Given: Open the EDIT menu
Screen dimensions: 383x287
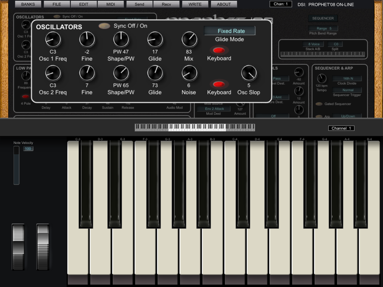Looking at the screenshot, I should 84,4.
